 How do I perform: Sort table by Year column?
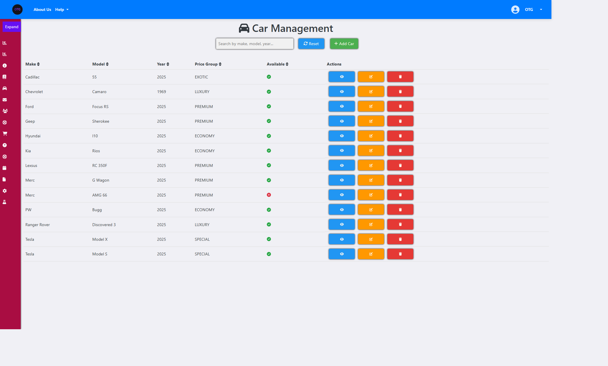(163, 64)
